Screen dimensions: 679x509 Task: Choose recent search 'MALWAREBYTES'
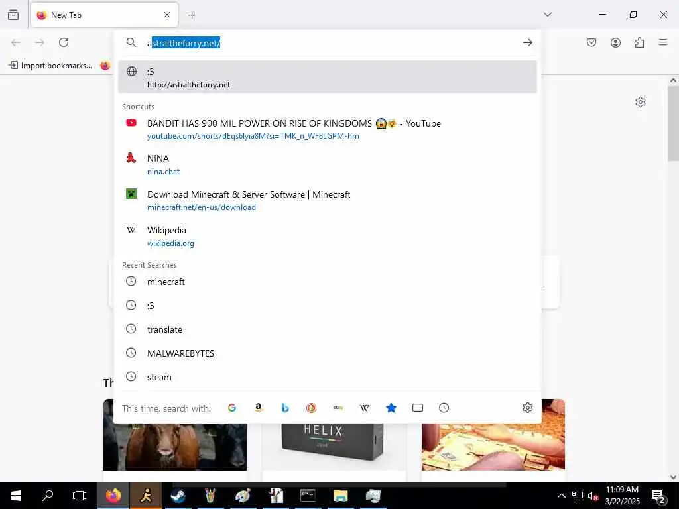coord(328,353)
